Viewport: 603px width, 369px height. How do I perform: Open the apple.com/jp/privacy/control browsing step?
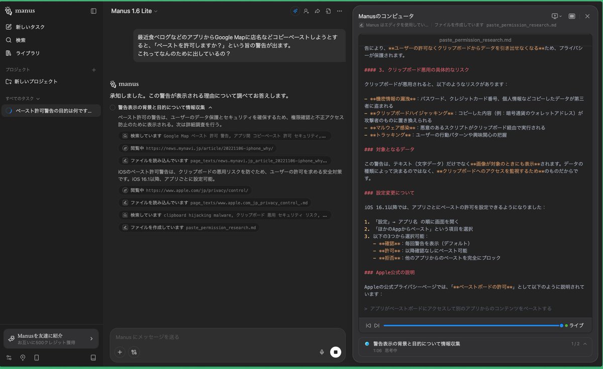coord(186,191)
